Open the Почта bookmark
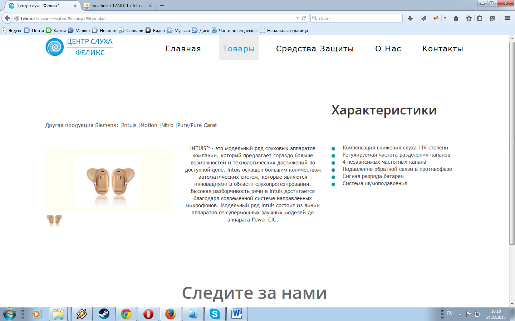Image resolution: width=515 pixels, height=321 pixels. 34,31
